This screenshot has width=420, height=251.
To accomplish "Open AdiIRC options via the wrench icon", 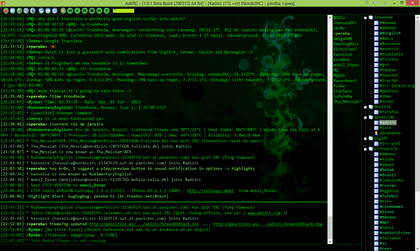I will [19, 11].
